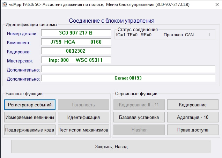Click the Идентификация системы group title
222x158 pixels.
pyautogui.click(x=31, y=25)
